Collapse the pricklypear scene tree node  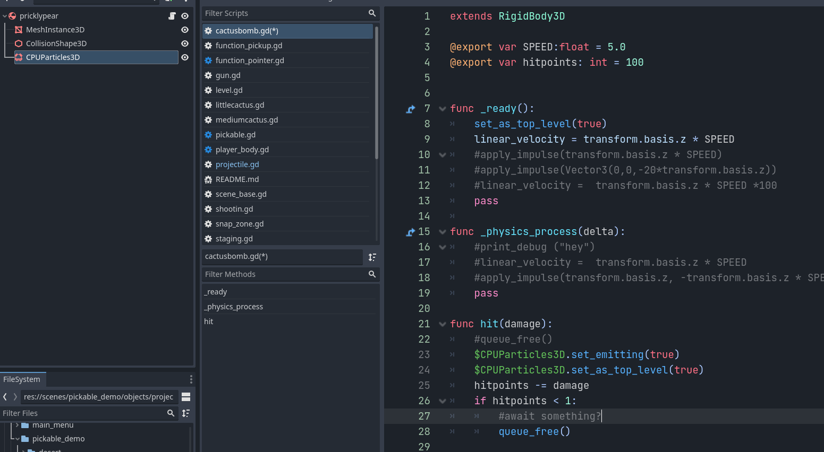click(x=5, y=16)
